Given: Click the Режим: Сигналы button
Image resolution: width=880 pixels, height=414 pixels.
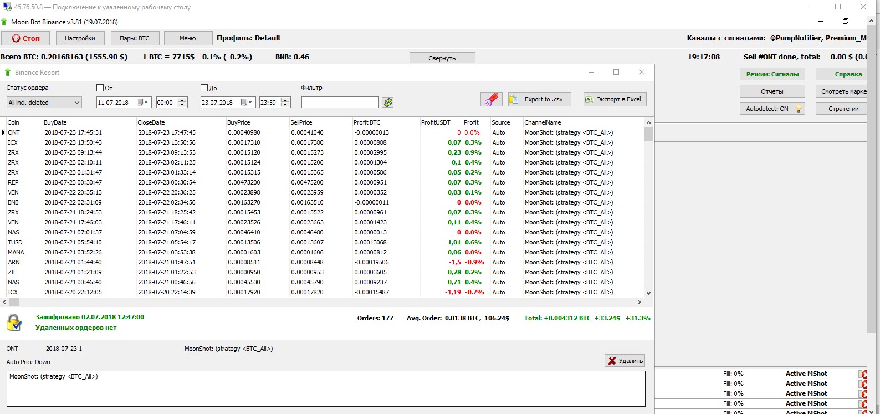Looking at the screenshot, I should (772, 74).
